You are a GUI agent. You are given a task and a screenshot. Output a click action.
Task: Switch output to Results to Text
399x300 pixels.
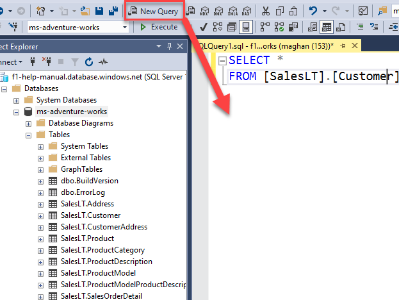click(313, 27)
